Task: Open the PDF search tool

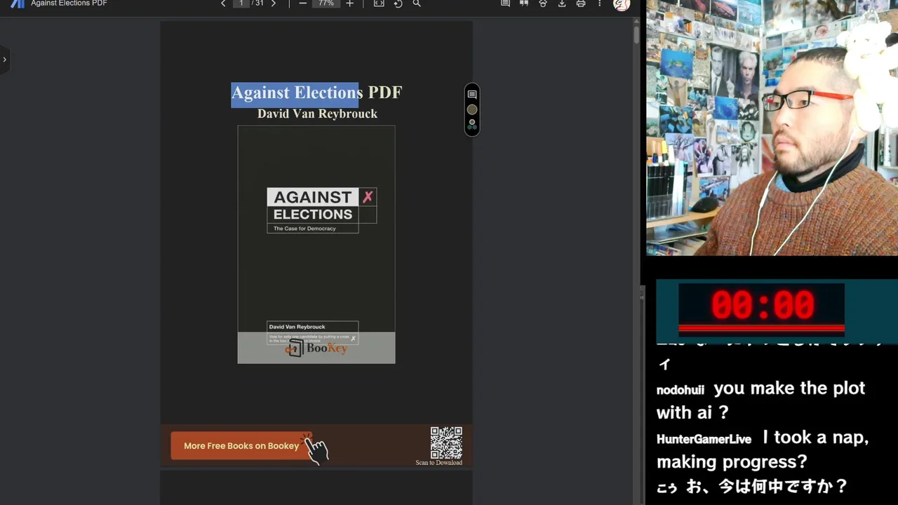Action: point(417,4)
